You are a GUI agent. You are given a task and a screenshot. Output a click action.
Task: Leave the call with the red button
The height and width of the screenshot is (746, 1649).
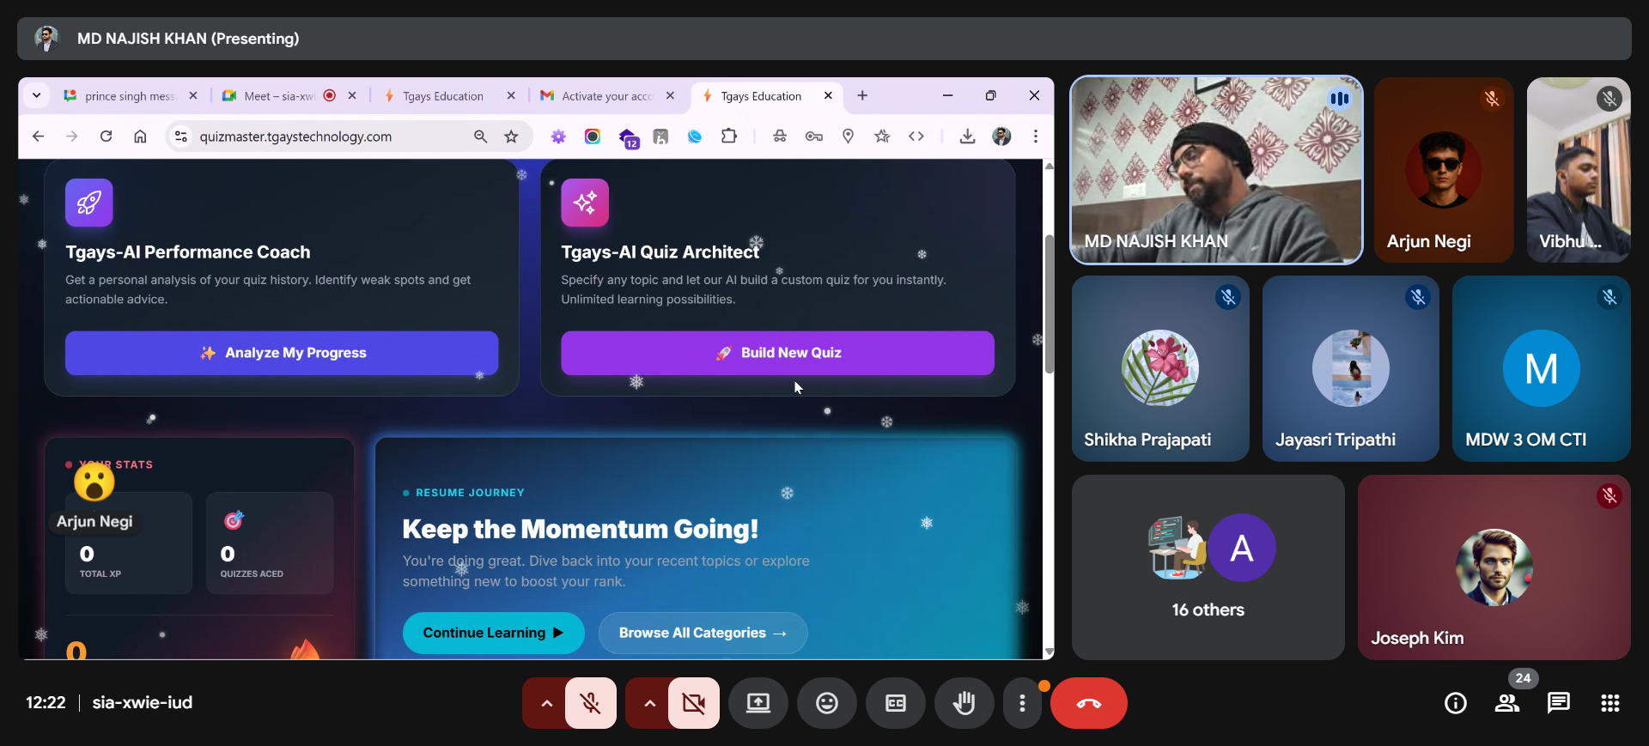click(x=1089, y=703)
